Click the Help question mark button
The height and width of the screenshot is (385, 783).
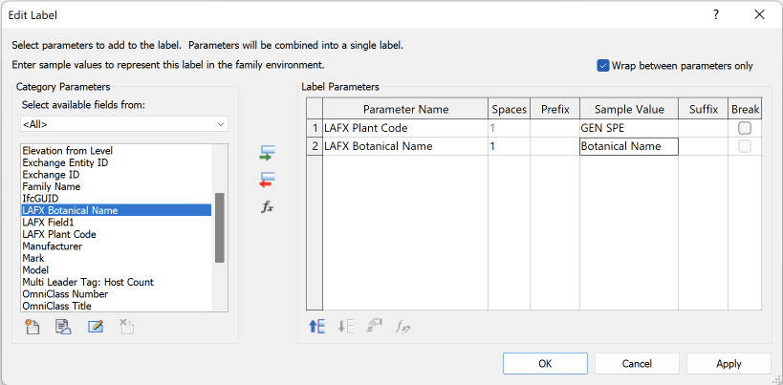[716, 15]
